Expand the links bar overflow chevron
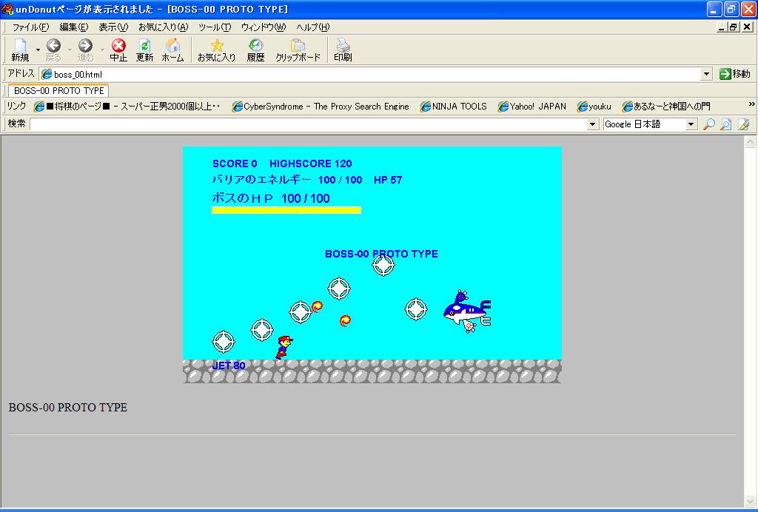The height and width of the screenshot is (512, 758). coord(751,104)
